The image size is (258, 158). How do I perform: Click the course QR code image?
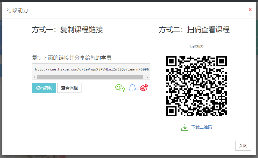click(197, 86)
